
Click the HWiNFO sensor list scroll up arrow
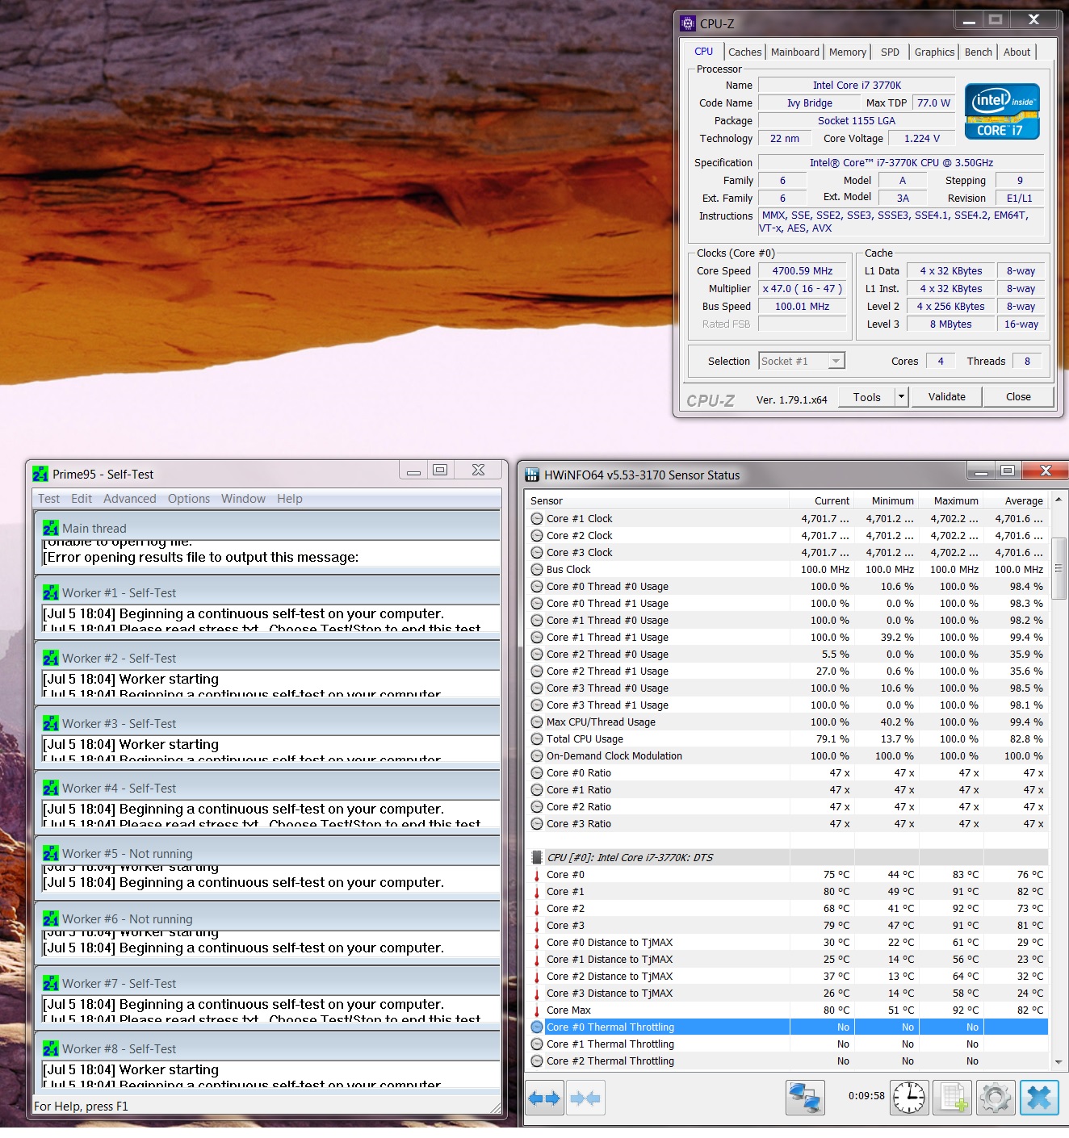click(1058, 500)
